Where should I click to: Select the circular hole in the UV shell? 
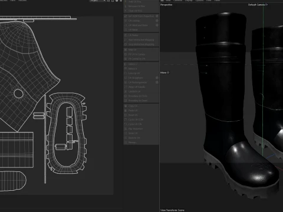tap(19, 94)
